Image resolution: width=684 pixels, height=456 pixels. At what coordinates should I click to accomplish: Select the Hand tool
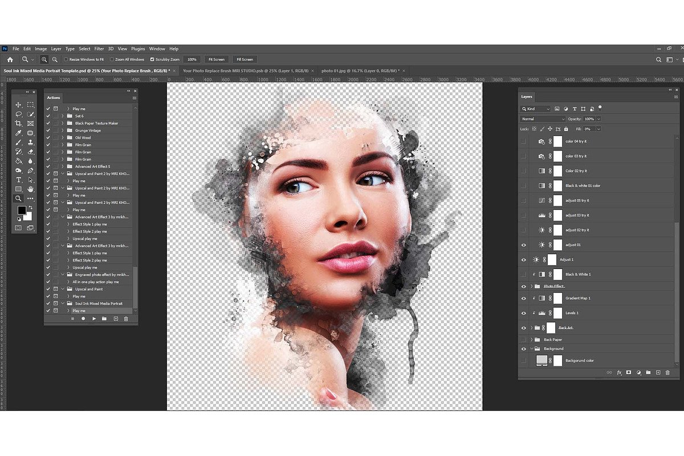[31, 189]
